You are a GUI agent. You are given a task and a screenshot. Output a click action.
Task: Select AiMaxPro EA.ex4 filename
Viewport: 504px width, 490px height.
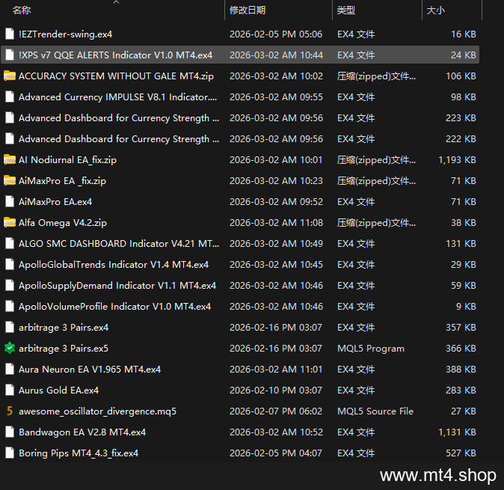click(x=55, y=201)
